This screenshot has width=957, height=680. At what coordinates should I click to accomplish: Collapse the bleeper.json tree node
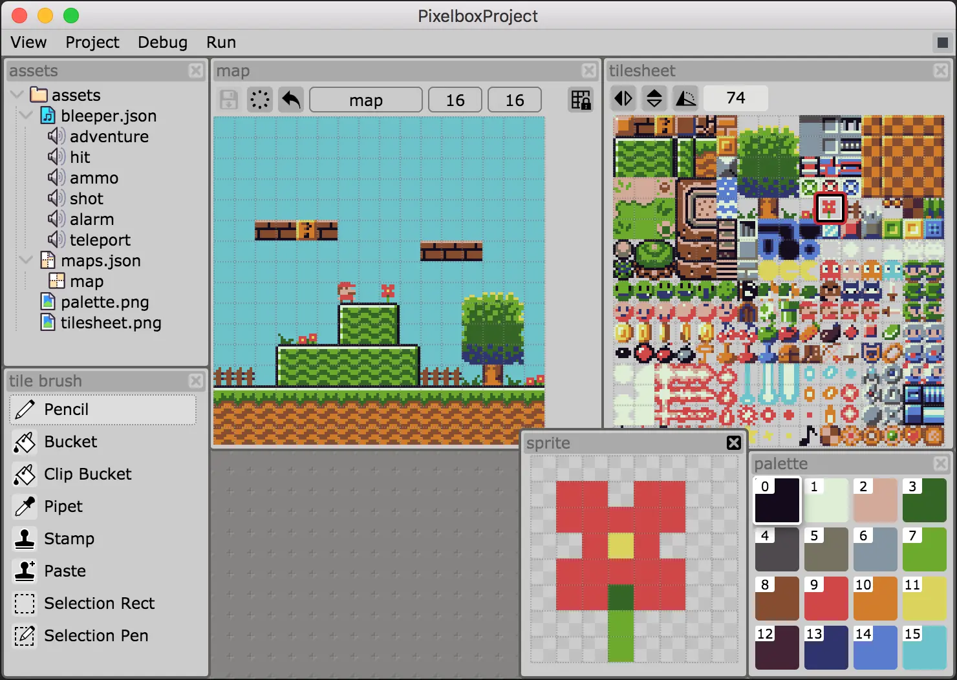click(x=27, y=116)
